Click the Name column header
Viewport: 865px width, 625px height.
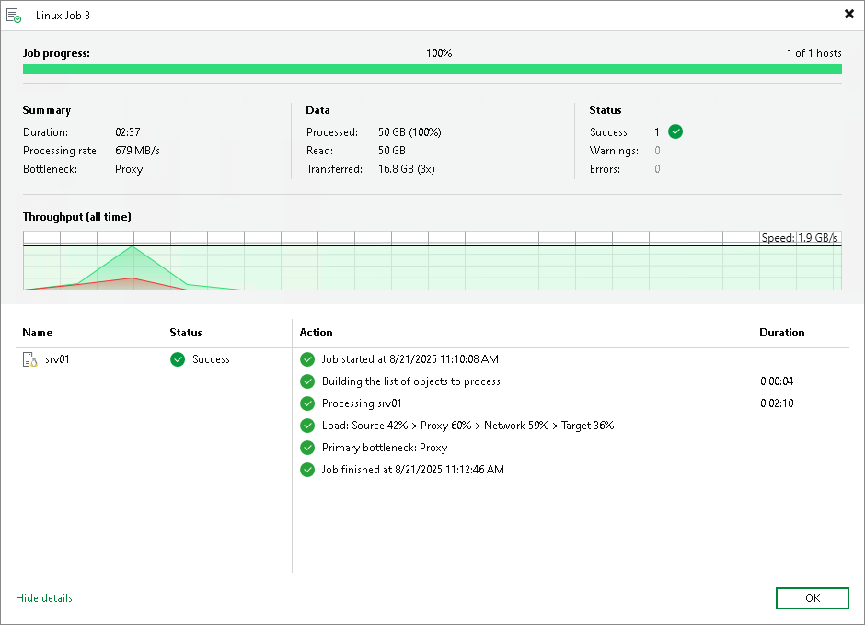[38, 333]
